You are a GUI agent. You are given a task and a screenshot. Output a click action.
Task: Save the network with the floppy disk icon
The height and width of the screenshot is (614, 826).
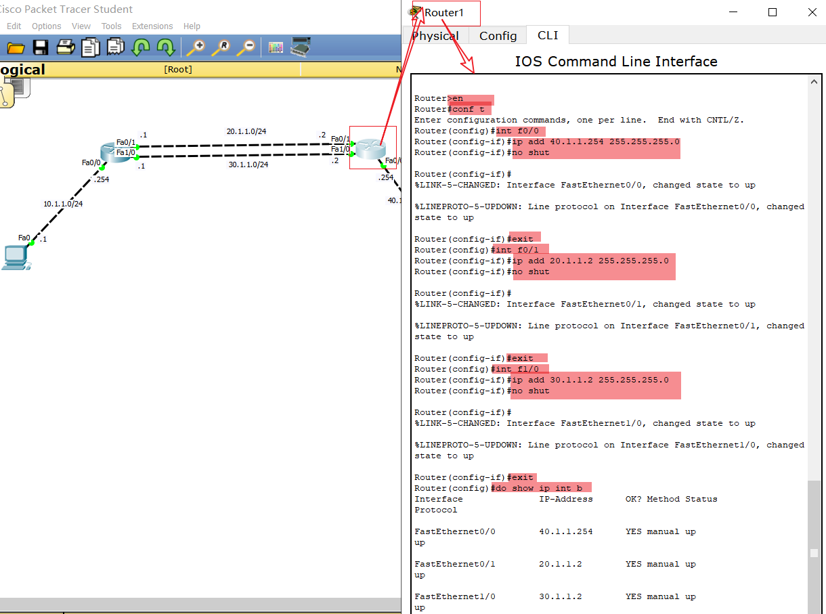click(x=41, y=47)
